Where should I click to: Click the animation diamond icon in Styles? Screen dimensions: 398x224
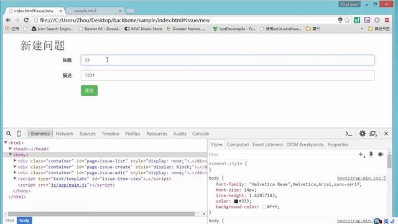click(x=381, y=154)
